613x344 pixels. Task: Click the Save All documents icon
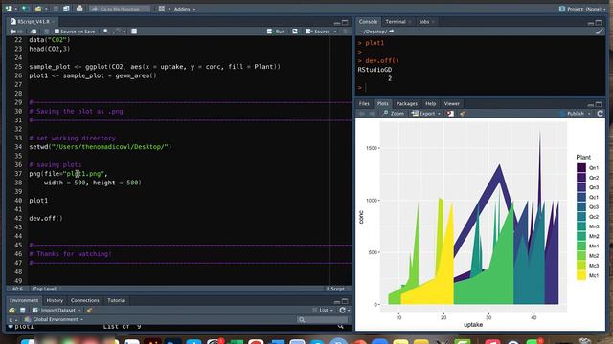(66, 9)
